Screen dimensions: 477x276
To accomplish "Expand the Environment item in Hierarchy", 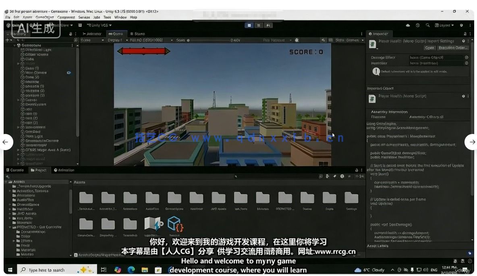I will [x=18, y=127].
